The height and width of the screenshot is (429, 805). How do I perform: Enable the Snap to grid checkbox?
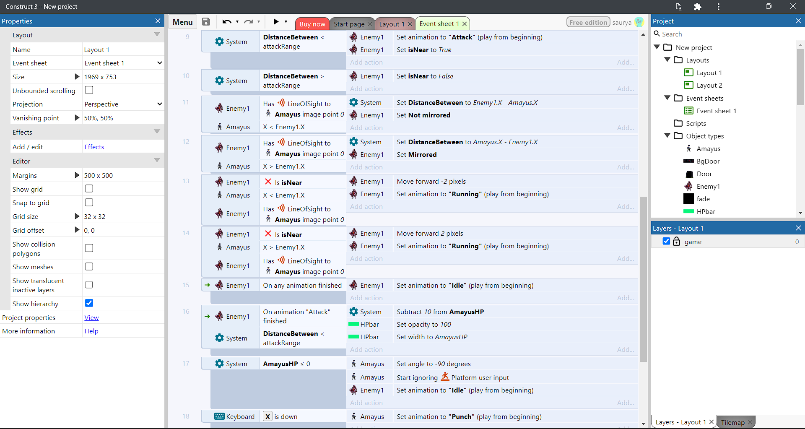[x=89, y=203]
